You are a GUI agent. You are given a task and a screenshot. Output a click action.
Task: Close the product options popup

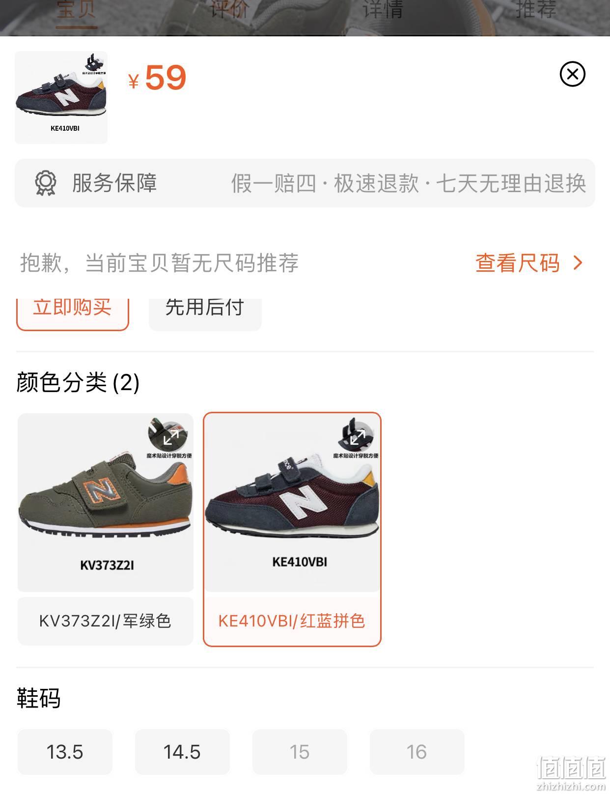click(572, 74)
